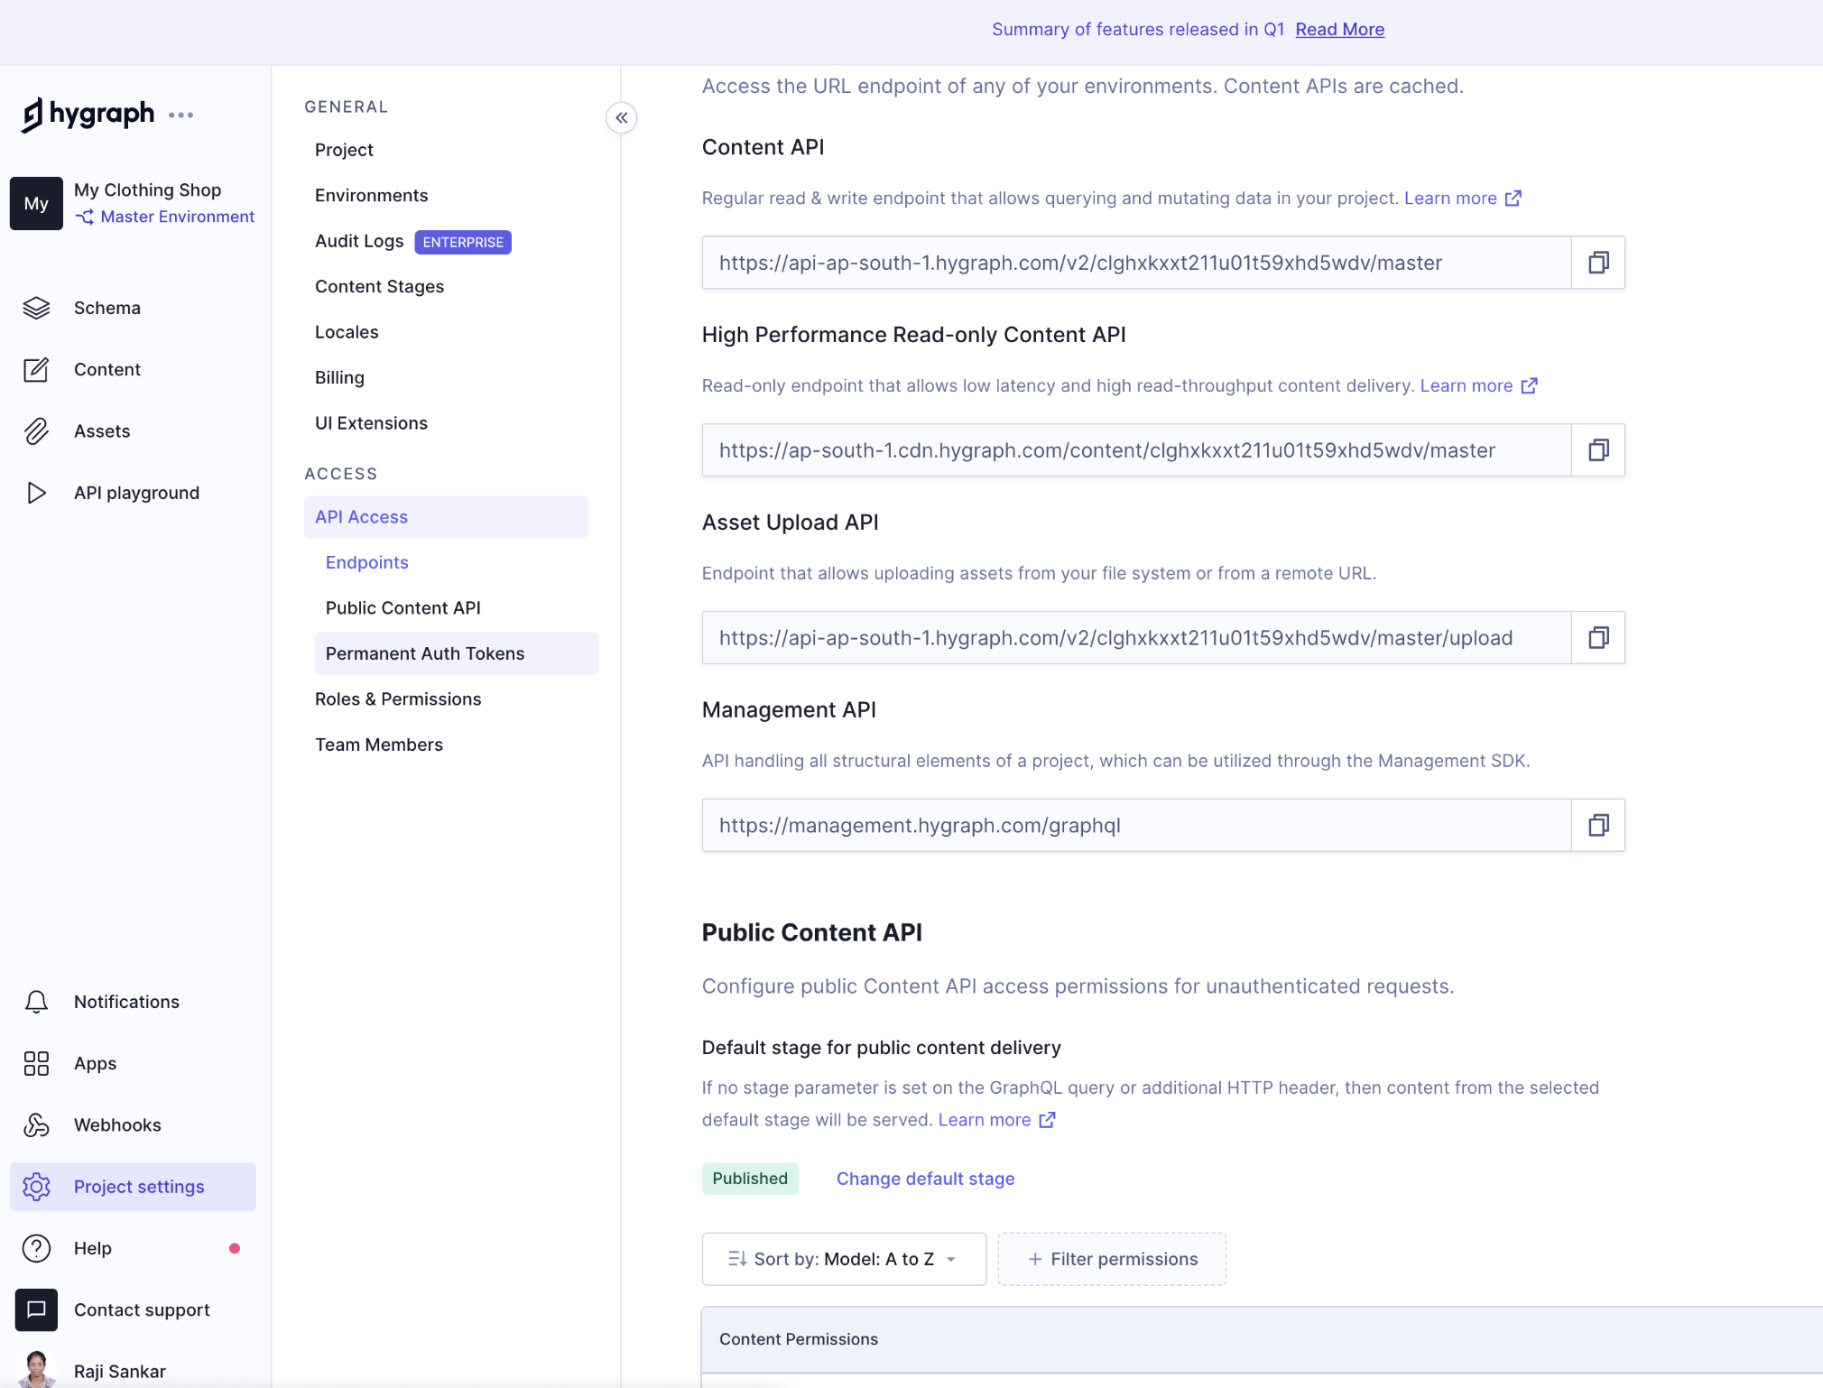Open Permanent Auth Tokens settings
The height and width of the screenshot is (1388, 1823).
[x=424, y=653]
